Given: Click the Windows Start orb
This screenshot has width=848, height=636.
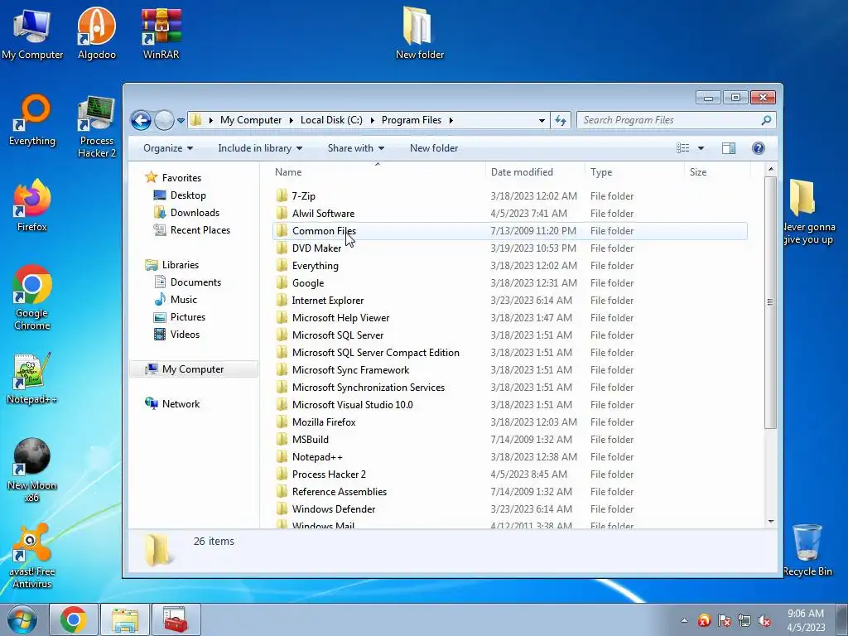Looking at the screenshot, I should tap(22, 619).
